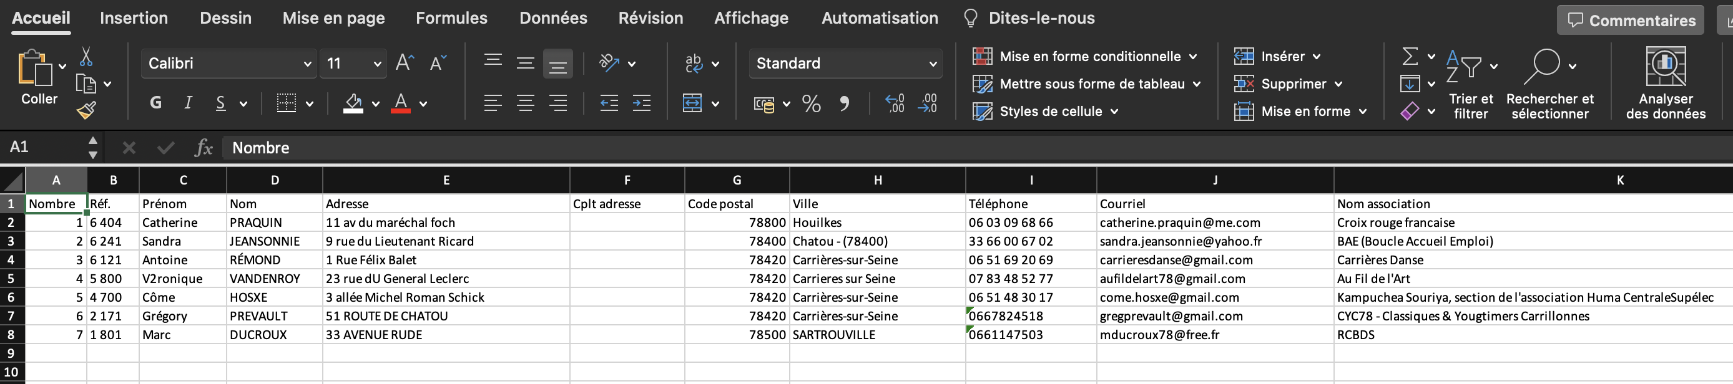Add a decimal place

click(895, 103)
